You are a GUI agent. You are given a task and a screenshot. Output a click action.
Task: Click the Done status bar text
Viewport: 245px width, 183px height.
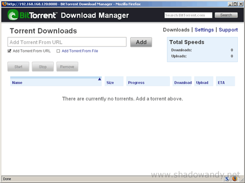coord(7,179)
